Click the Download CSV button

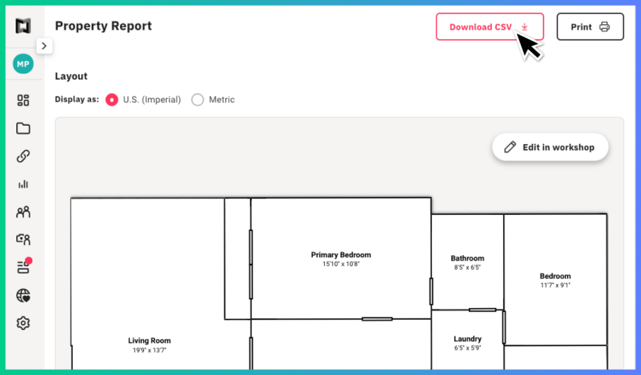(x=490, y=27)
